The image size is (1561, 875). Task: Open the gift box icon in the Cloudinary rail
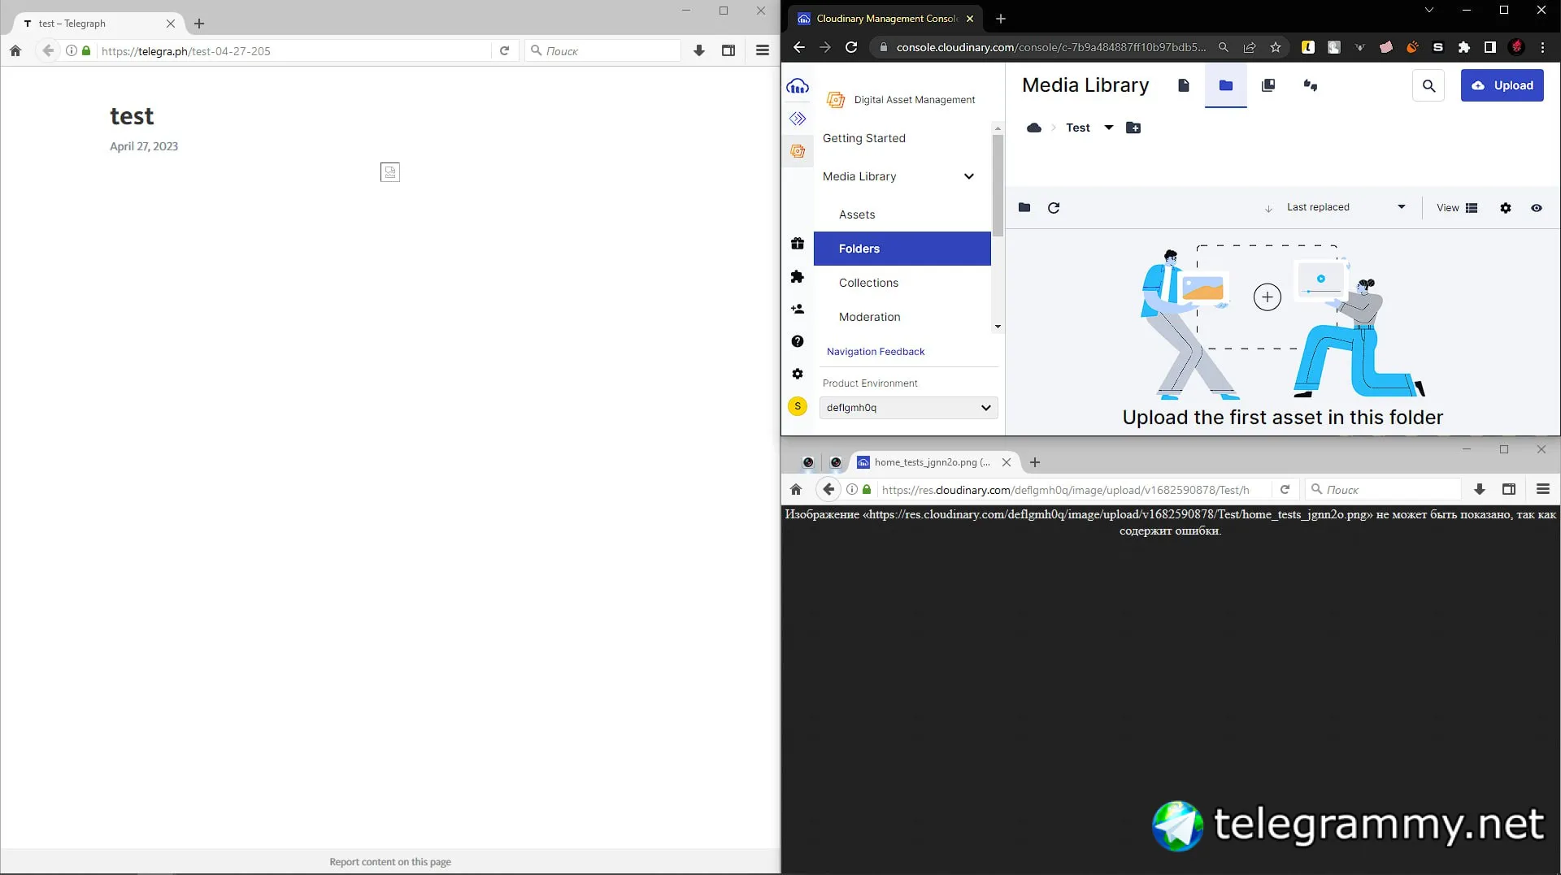point(798,244)
